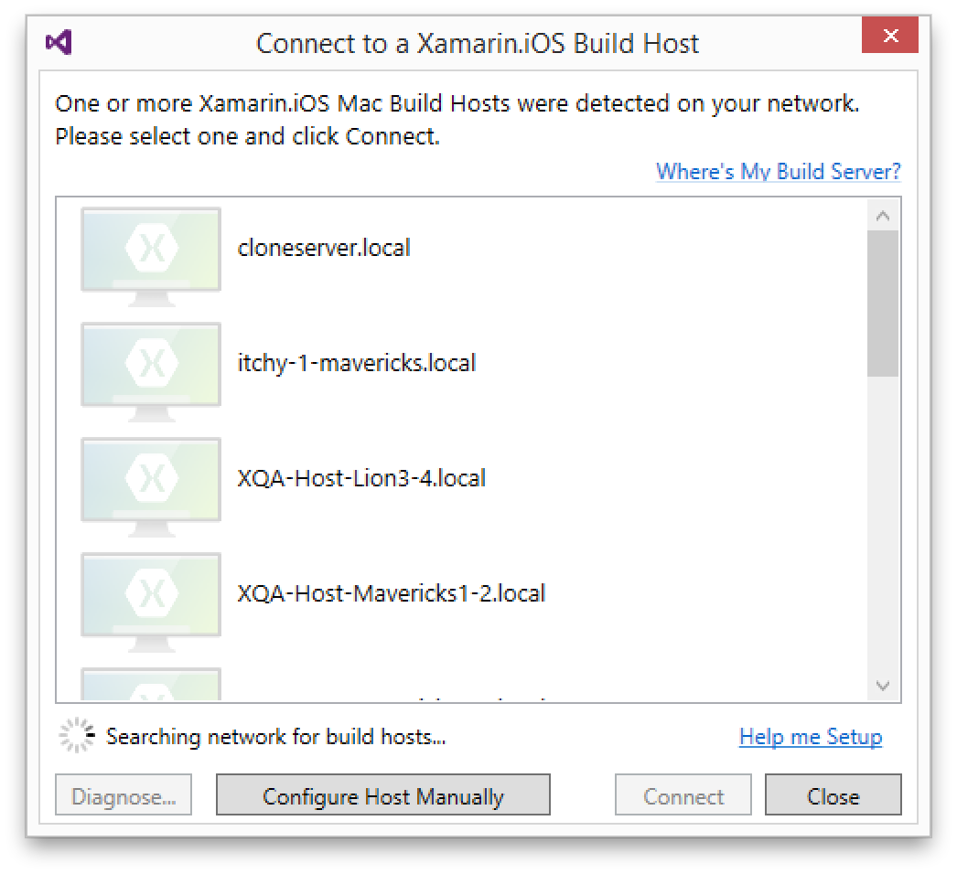Image resolution: width=957 pixels, height=874 pixels.
Task: Click the scrollbar down arrow
Action: [883, 686]
